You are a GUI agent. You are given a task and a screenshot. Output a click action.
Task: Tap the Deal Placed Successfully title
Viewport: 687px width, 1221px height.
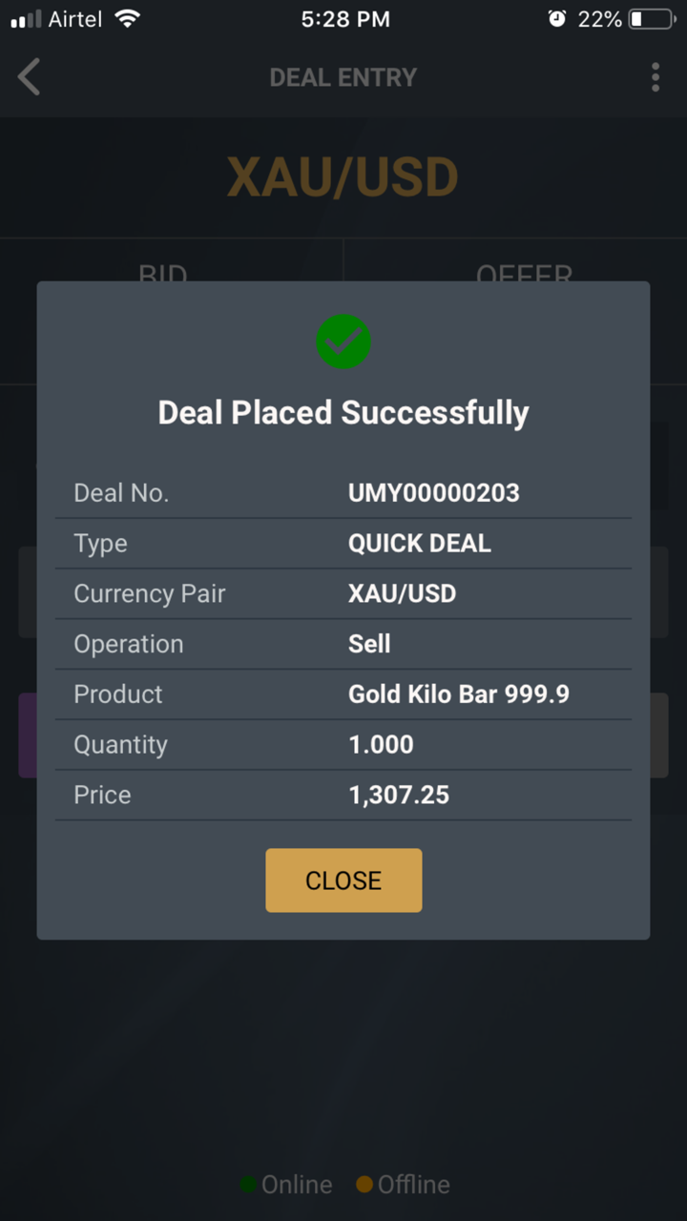click(x=343, y=413)
